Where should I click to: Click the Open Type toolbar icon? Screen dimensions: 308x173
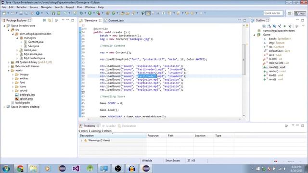pos(122,13)
